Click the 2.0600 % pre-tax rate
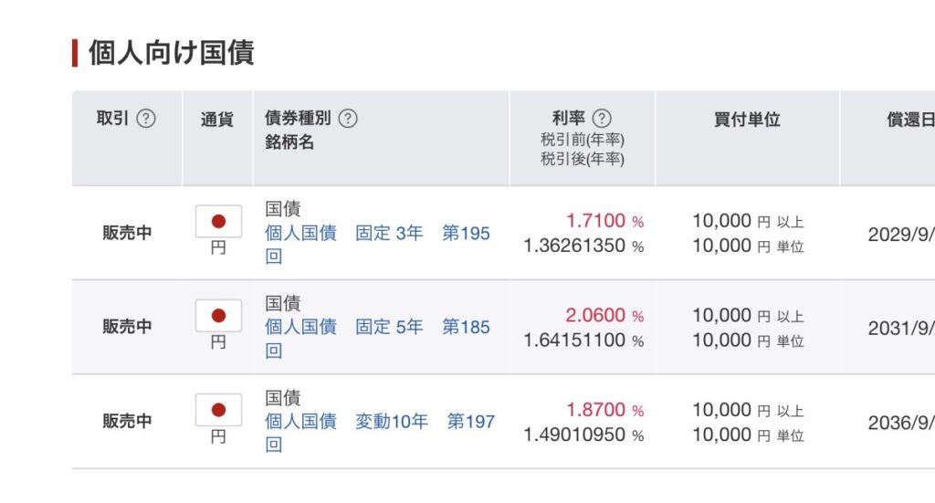Viewport: 935px width, 503px height. [604, 315]
